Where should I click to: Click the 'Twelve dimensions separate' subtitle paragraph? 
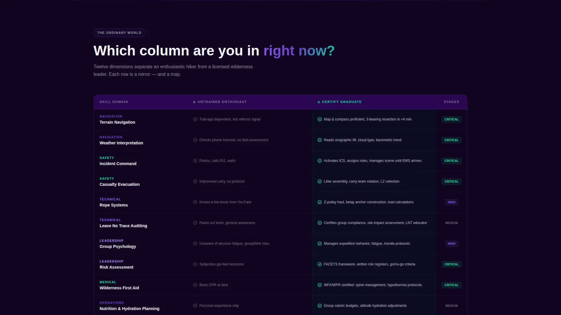[x=173, y=70]
